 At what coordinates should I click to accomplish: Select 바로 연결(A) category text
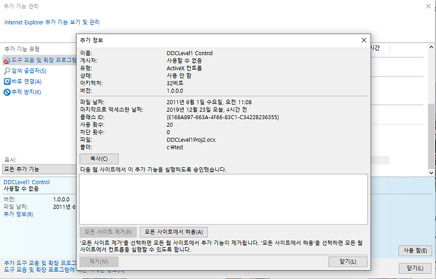pos(26,81)
